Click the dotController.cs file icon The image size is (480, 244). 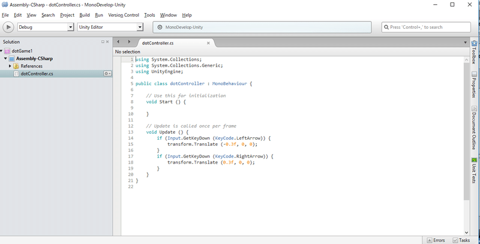click(x=16, y=74)
